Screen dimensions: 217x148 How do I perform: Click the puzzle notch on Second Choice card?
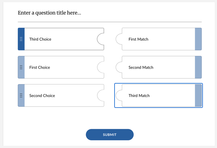click(101, 96)
